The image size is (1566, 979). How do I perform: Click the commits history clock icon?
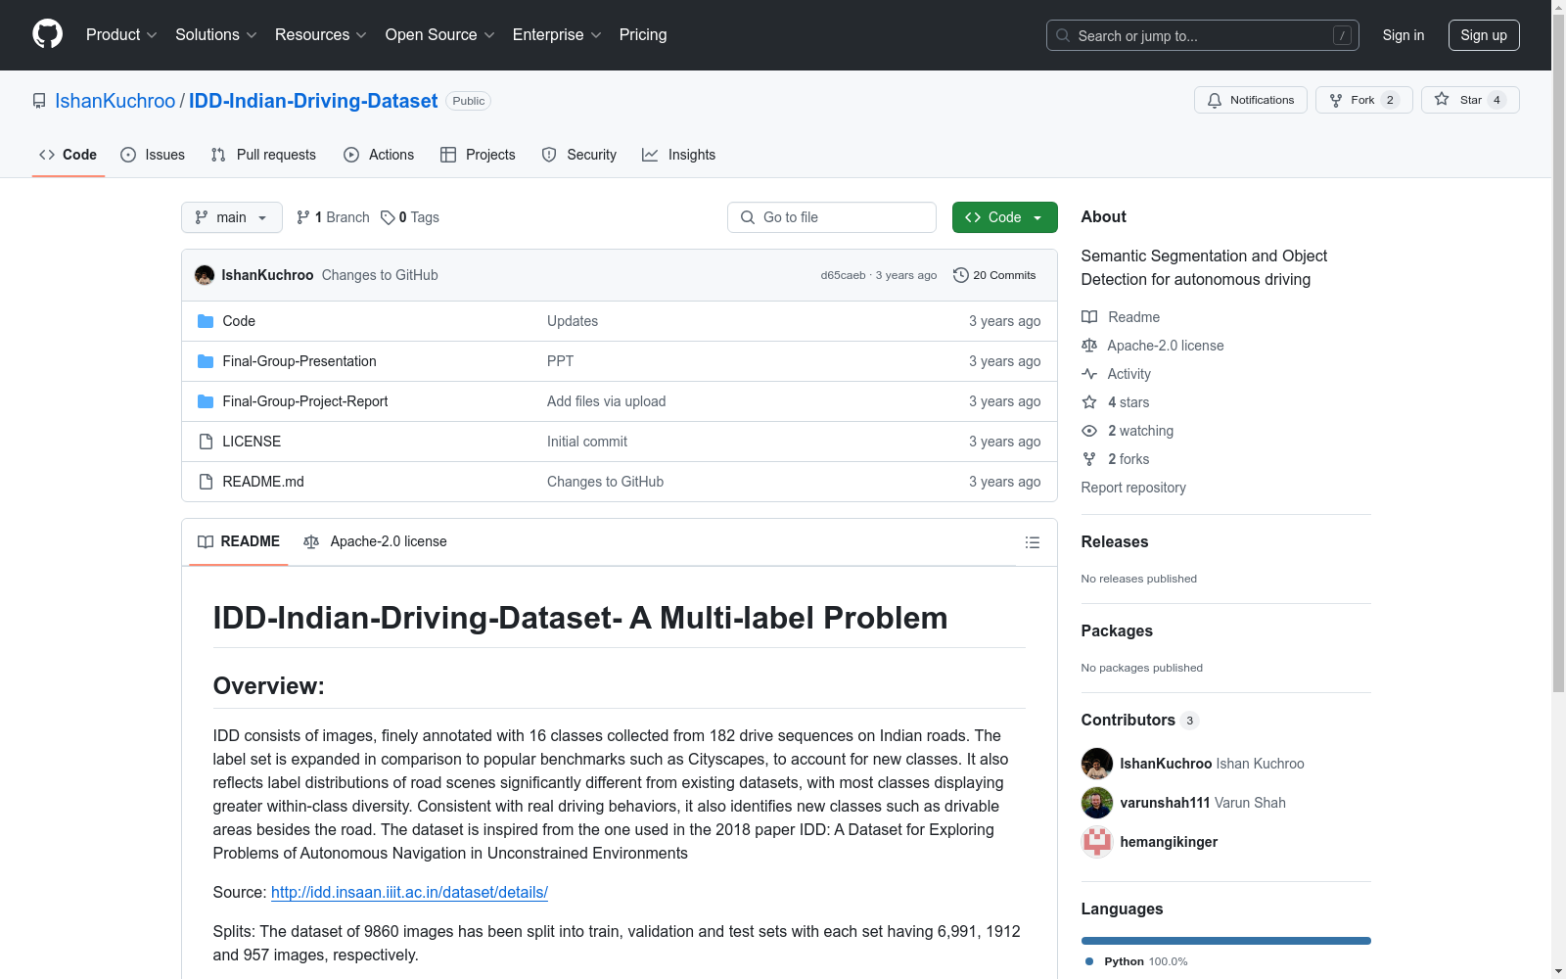961,275
